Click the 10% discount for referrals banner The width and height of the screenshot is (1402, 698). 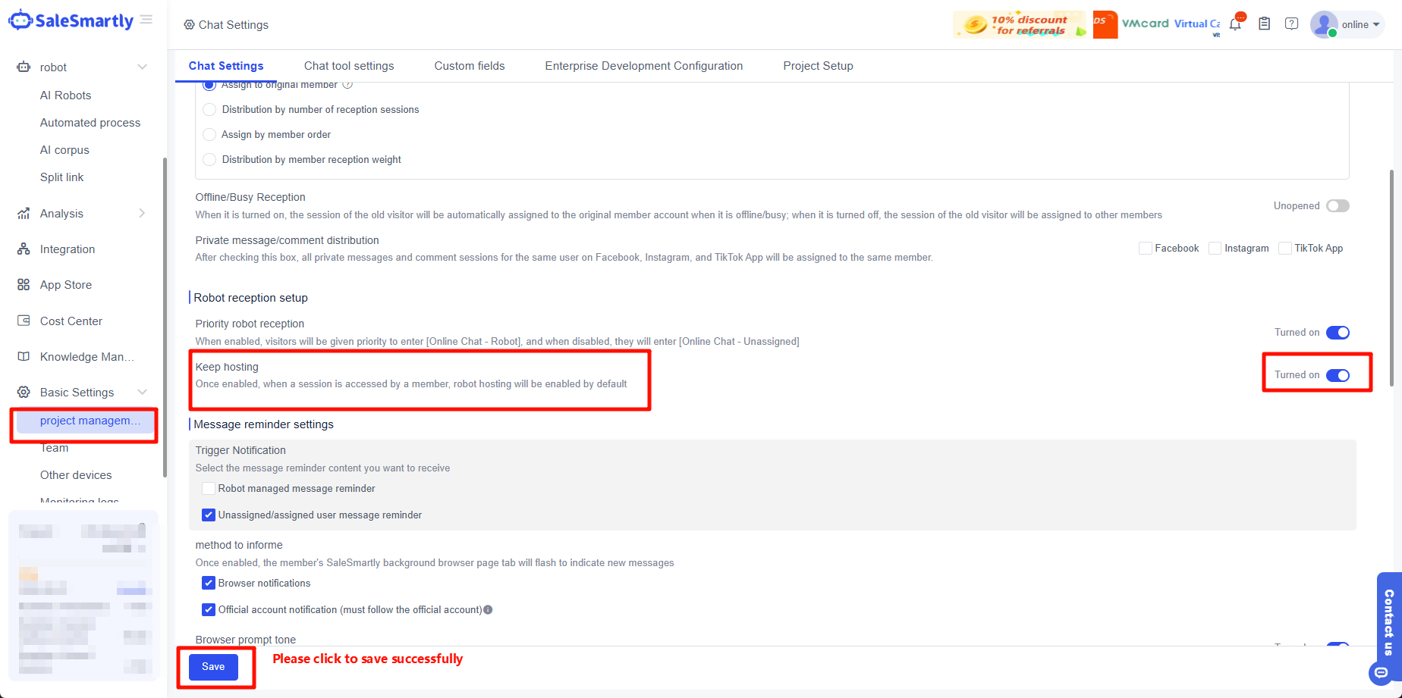(x=1020, y=24)
